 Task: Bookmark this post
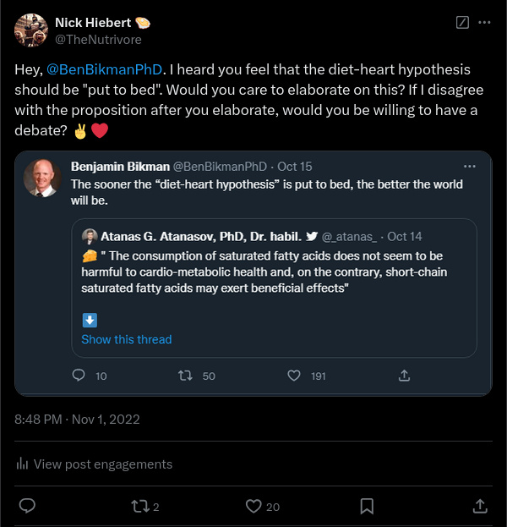tap(367, 506)
